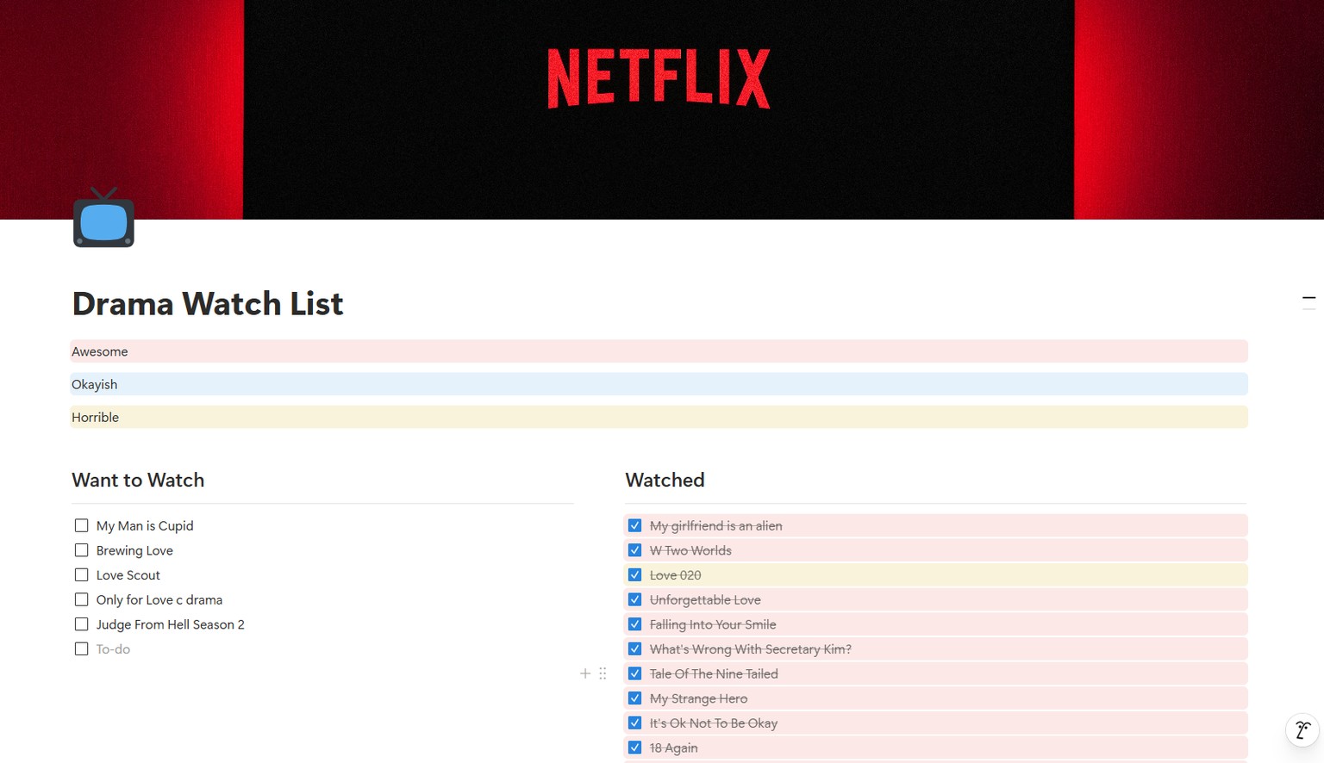Uncheck the Love 020 checkbox
Screen dimensions: 1324x763
[634, 574]
